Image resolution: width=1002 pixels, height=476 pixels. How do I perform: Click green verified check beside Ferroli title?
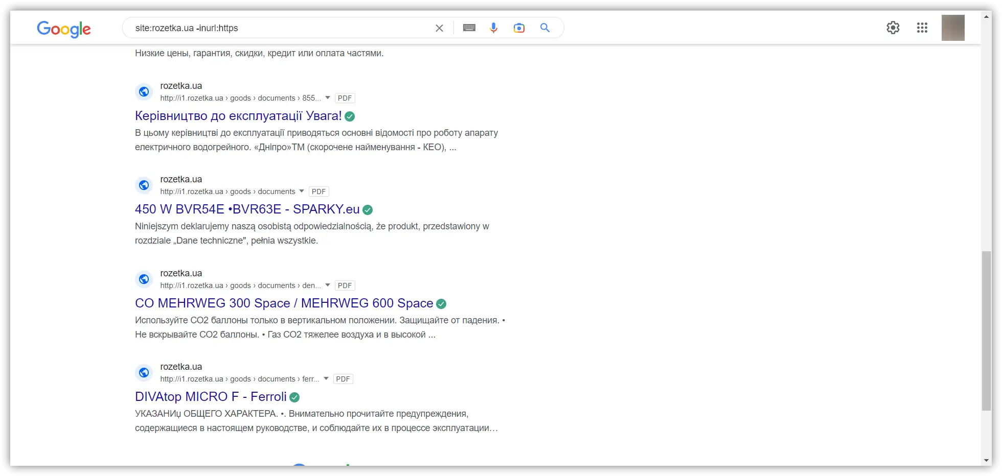click(294, 397)
